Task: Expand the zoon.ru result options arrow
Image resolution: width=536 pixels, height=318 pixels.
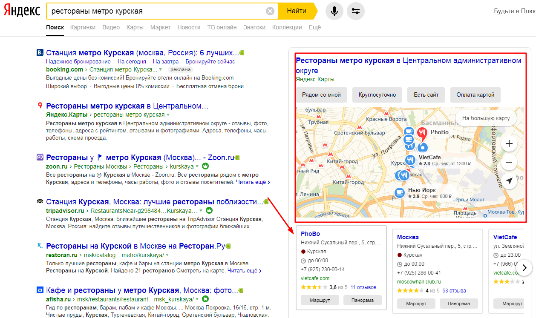Action: click(198, 166)
